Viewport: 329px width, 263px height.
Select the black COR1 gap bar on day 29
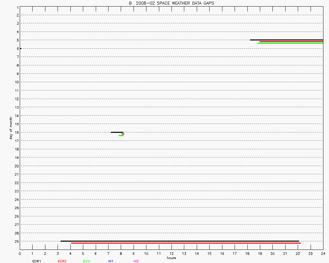click(x=180, y=241)
